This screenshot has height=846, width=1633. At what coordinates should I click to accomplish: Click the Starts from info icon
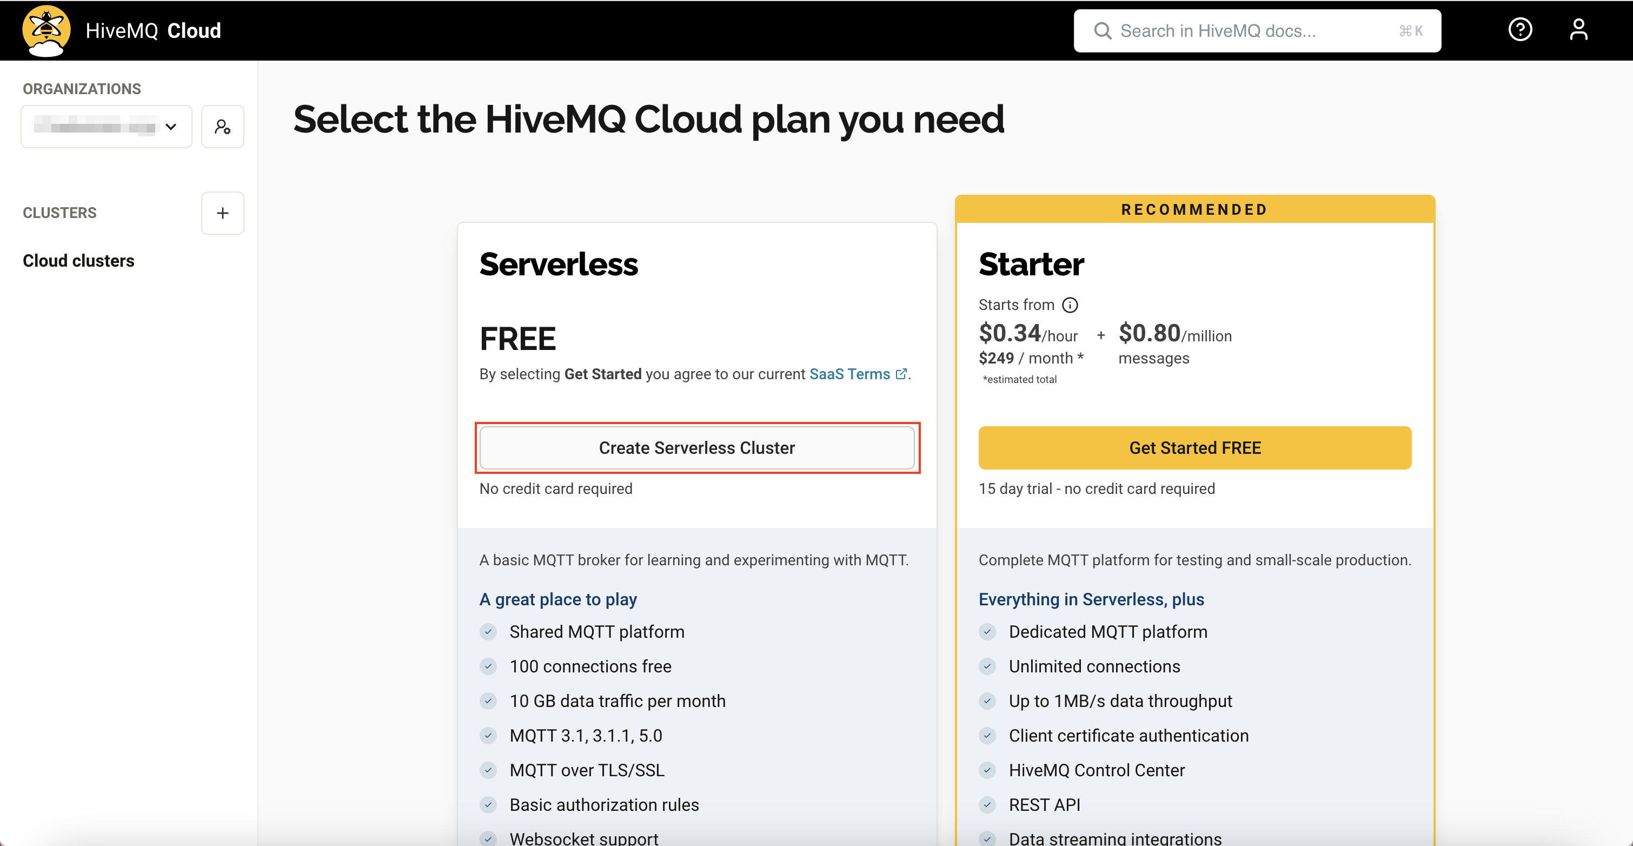(x=1070, y=305)
